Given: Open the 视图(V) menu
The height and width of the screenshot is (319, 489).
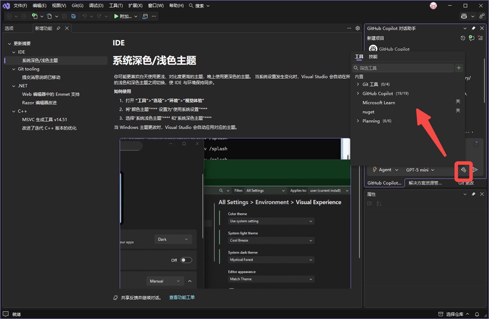Looking at the screenshot, I should [59, 5].
